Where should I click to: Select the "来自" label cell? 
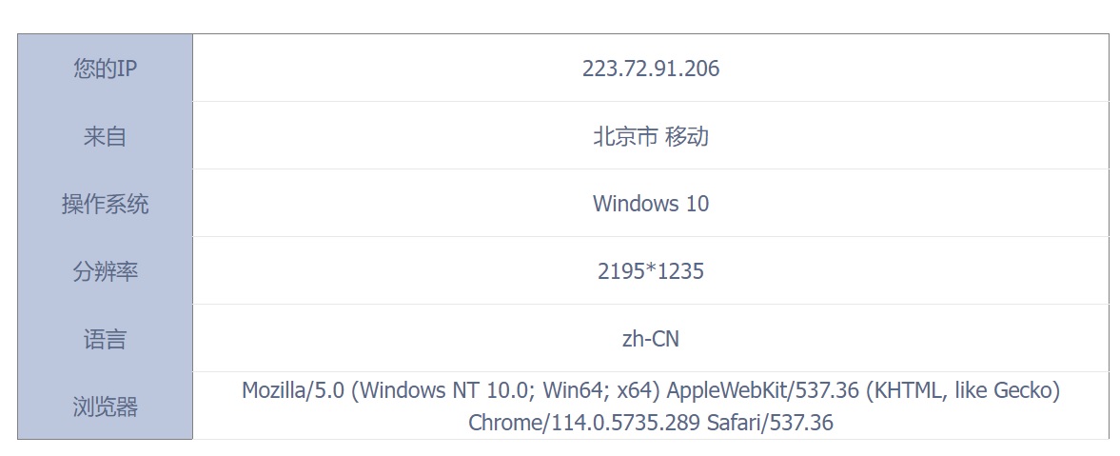(105, 136)
